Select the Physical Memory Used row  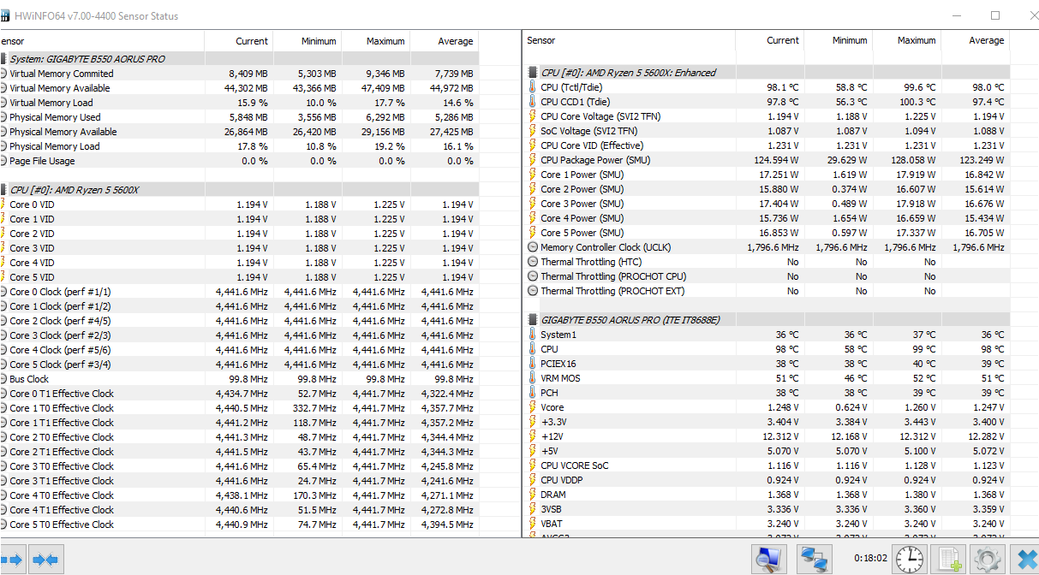coord(239,117)
